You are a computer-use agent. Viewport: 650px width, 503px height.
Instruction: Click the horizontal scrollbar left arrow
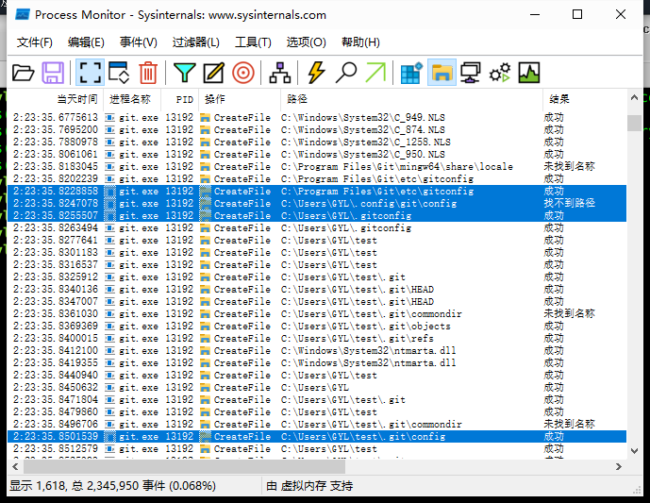pyautogui.click(x=15, y=467)
